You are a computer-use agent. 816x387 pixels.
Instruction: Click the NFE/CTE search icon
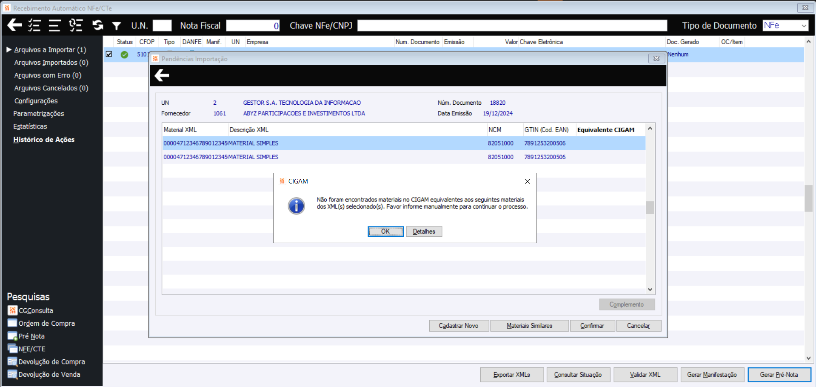[x=12, y=349]
